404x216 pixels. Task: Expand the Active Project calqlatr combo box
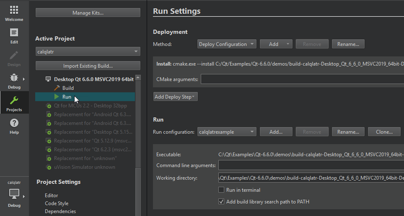click(88, 52)
